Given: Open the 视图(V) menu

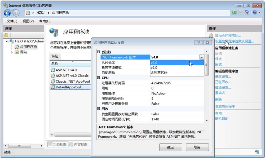Looking at the screenshot, I should [x=28, y=21].
